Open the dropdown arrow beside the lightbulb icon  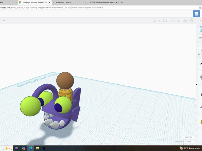[x=159, y=20]
